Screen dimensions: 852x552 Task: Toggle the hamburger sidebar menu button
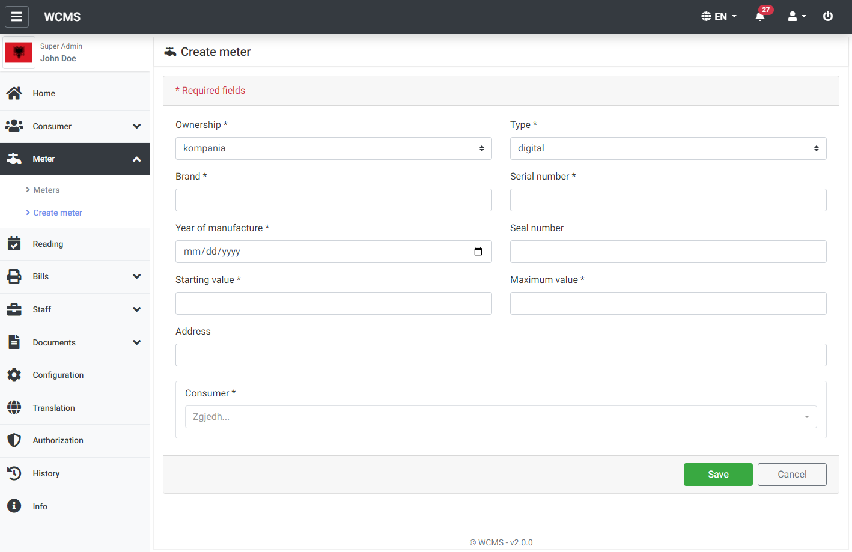17,17
